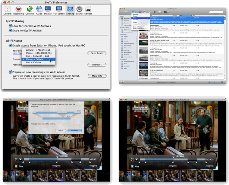Click the View switcher in EyeTV Programs toolbar
Image resolution: width=229 pixels, height=185 pixels.
[x=166, y=12]
